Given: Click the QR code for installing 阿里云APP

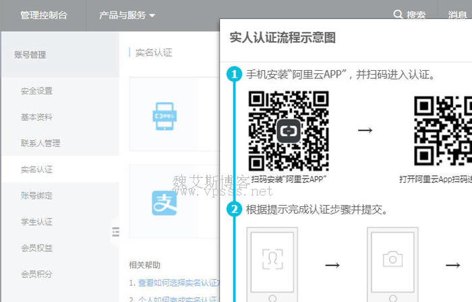Looking at the screenshot, I should (289, 130).
